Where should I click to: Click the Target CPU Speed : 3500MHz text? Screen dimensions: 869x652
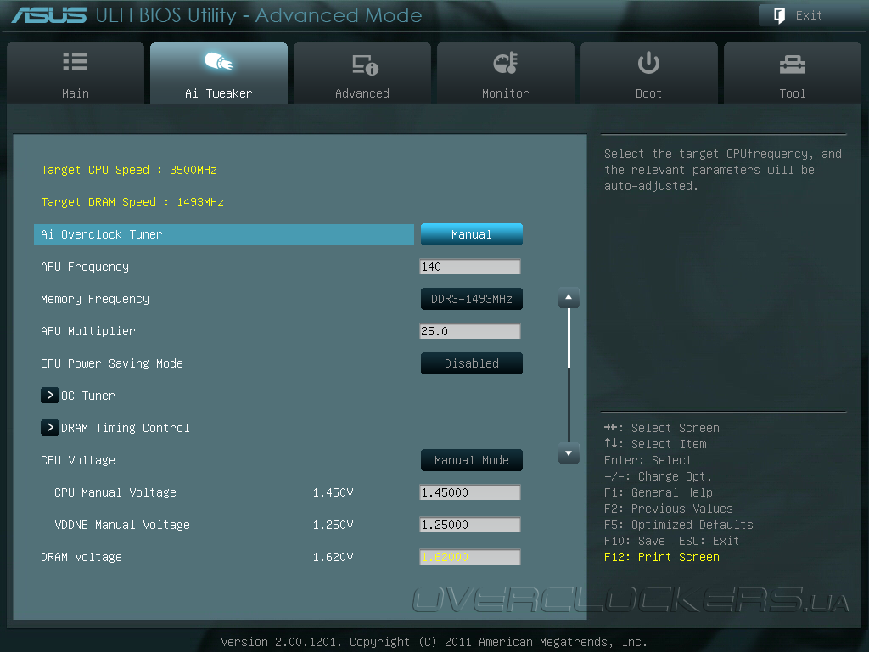(129, 170)
